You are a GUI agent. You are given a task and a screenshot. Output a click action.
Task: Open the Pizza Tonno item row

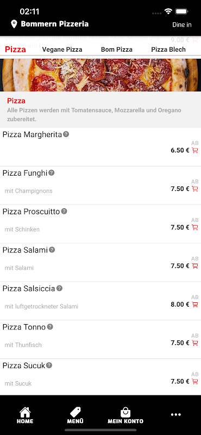click(x=100, y=339)
